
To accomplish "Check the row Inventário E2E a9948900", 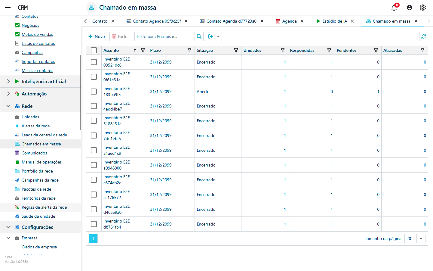I will [x=94, y=165].
